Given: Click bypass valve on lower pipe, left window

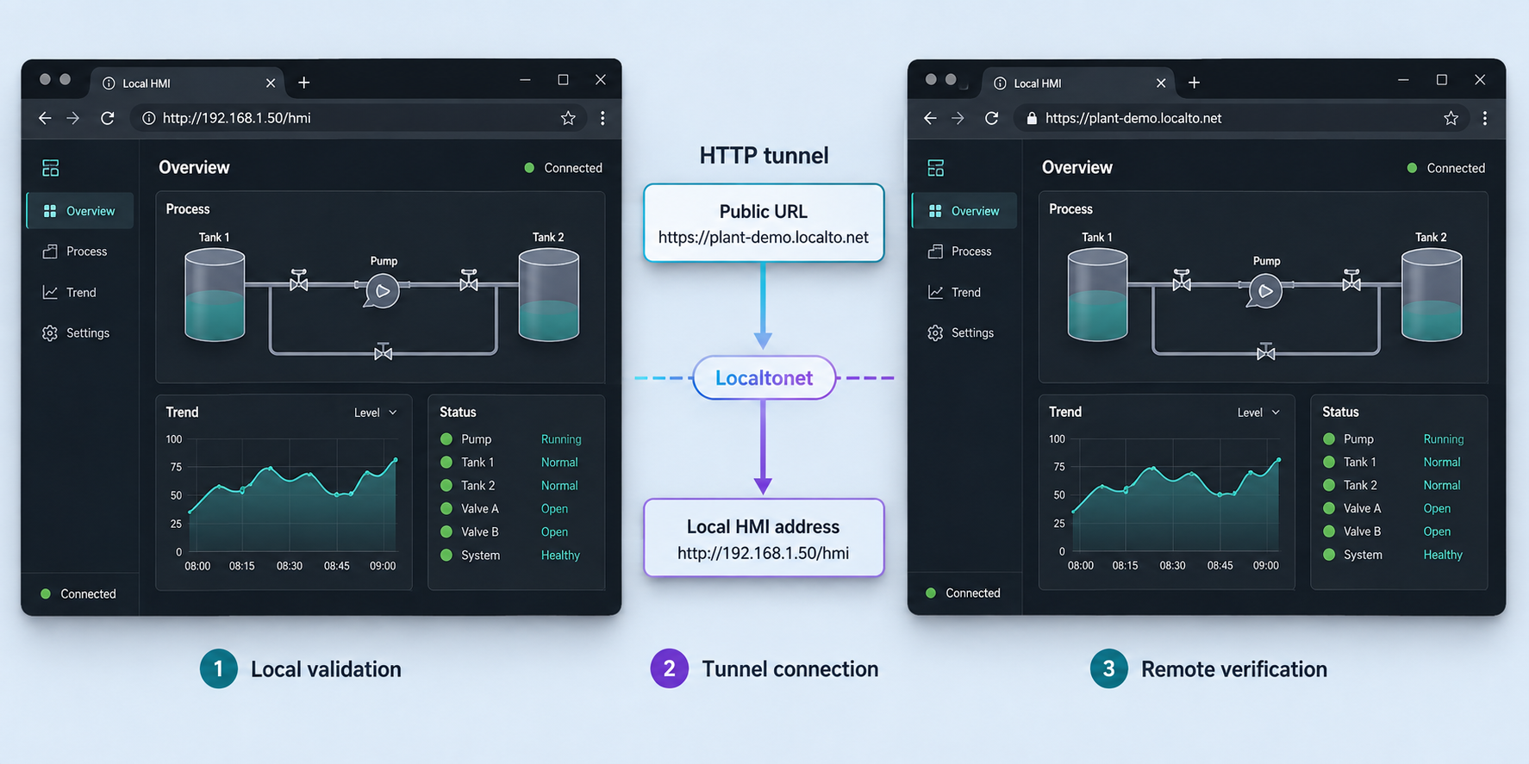Looking at the screenshot, I should tap(384, 351).
